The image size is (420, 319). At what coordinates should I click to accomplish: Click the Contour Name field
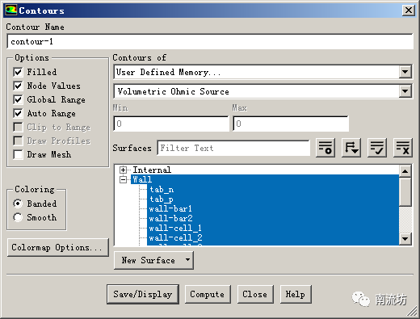pyautogui.click(x=210, y=41)
